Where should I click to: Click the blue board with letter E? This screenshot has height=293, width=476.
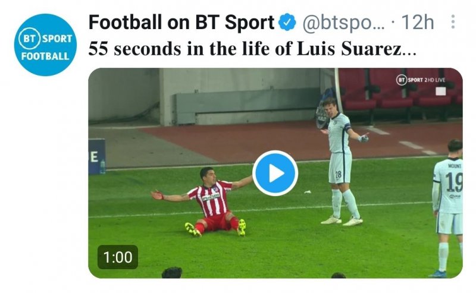click(96, 156)
